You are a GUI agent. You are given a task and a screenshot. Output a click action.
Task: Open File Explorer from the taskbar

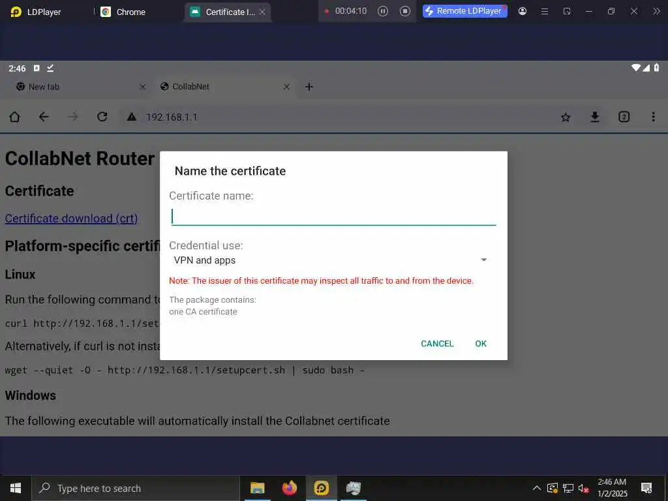(x=257, y=488)
